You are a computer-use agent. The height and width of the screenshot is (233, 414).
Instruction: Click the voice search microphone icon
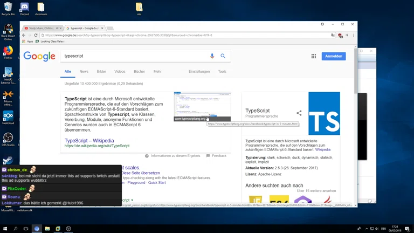[x=212, y=56]
